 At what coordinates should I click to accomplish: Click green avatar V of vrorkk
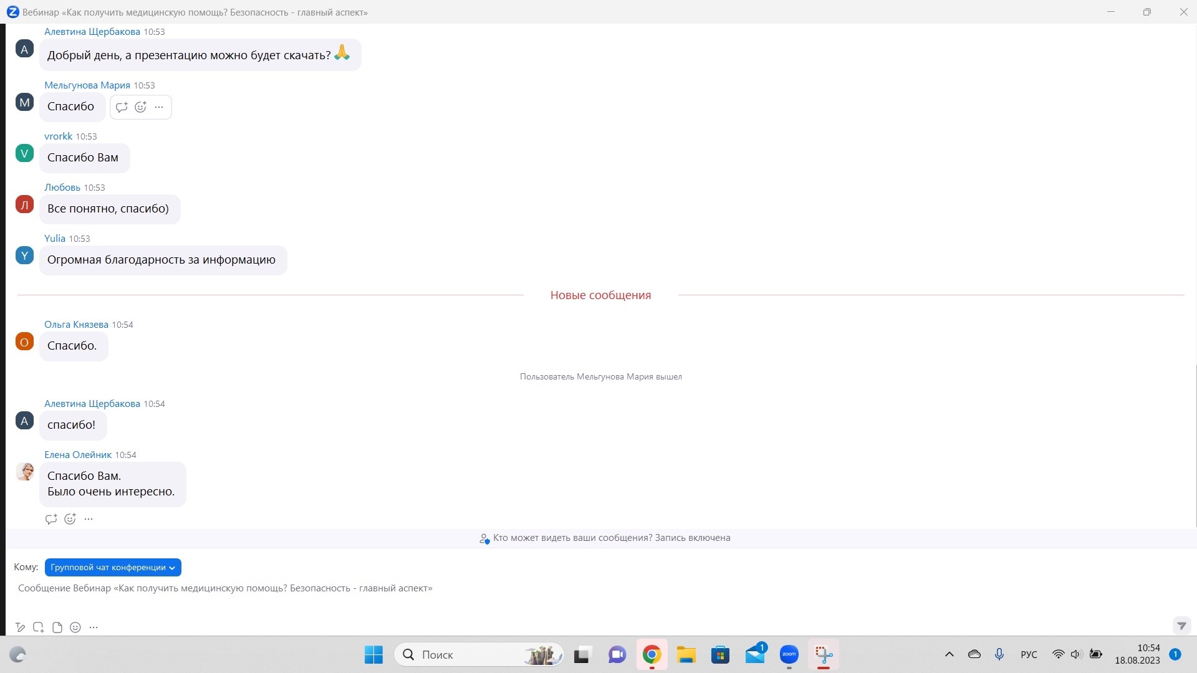24,153
